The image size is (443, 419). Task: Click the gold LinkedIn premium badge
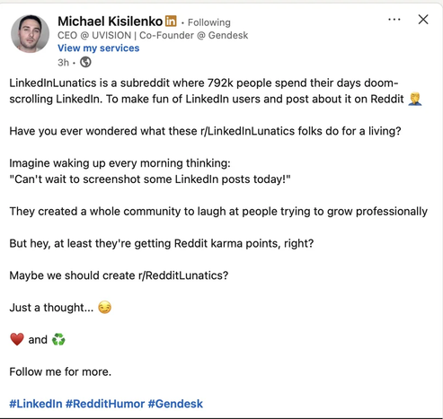(x=171, y=22)
